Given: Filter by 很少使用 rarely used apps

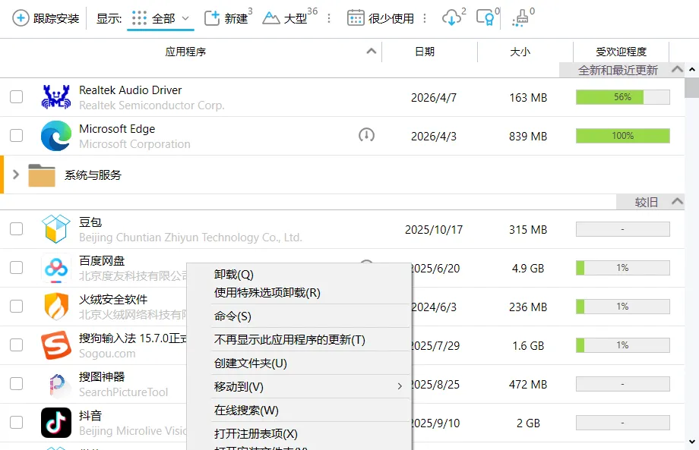Looking at the screenshot, I should coord(380,18).
